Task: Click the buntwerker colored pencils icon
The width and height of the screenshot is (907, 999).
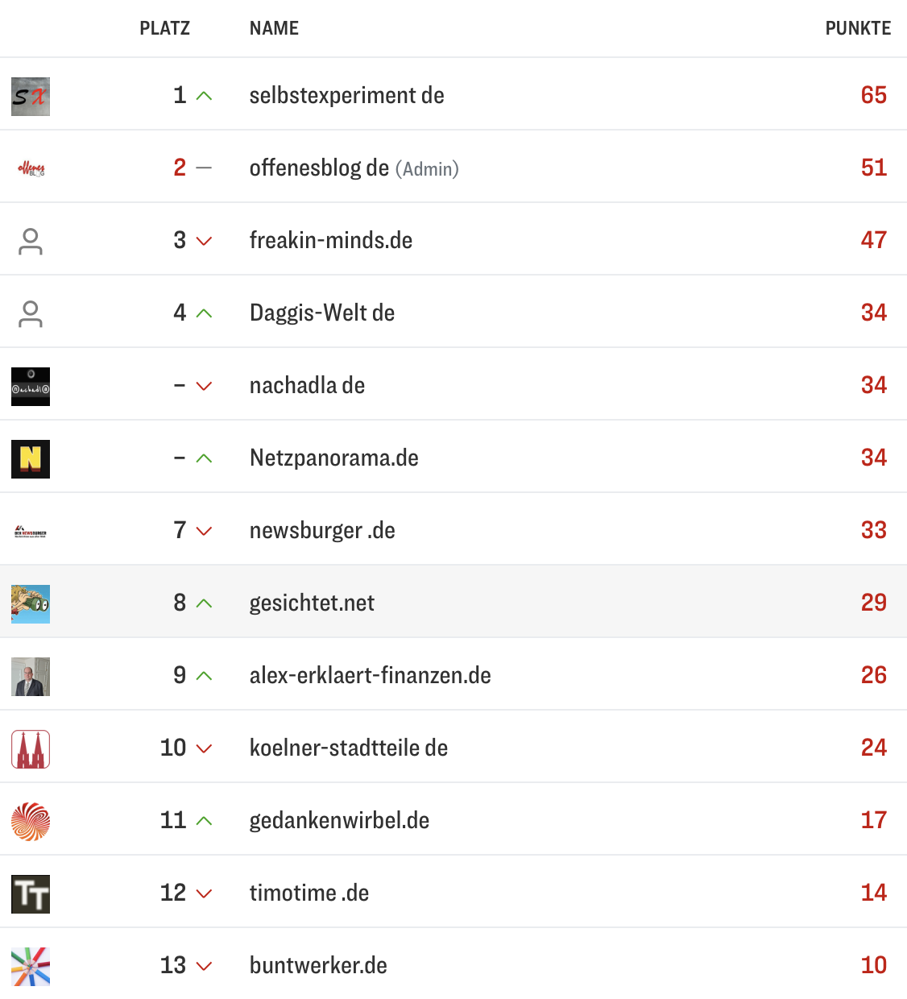Action: [x=31, y=967]
